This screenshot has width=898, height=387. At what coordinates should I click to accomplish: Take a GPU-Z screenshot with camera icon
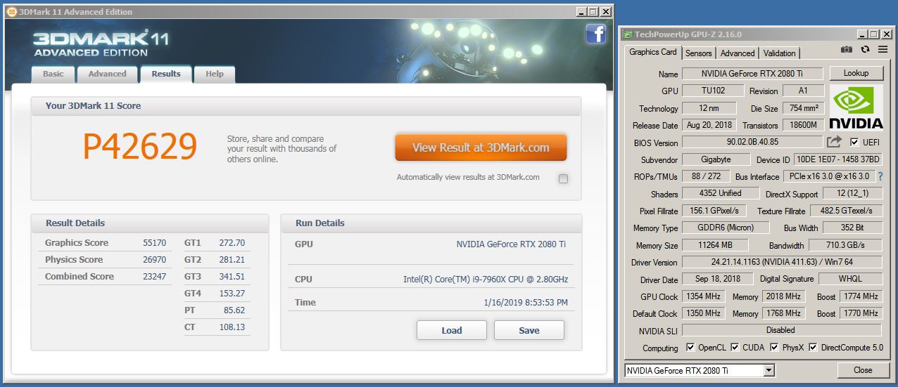pos(847,50)
